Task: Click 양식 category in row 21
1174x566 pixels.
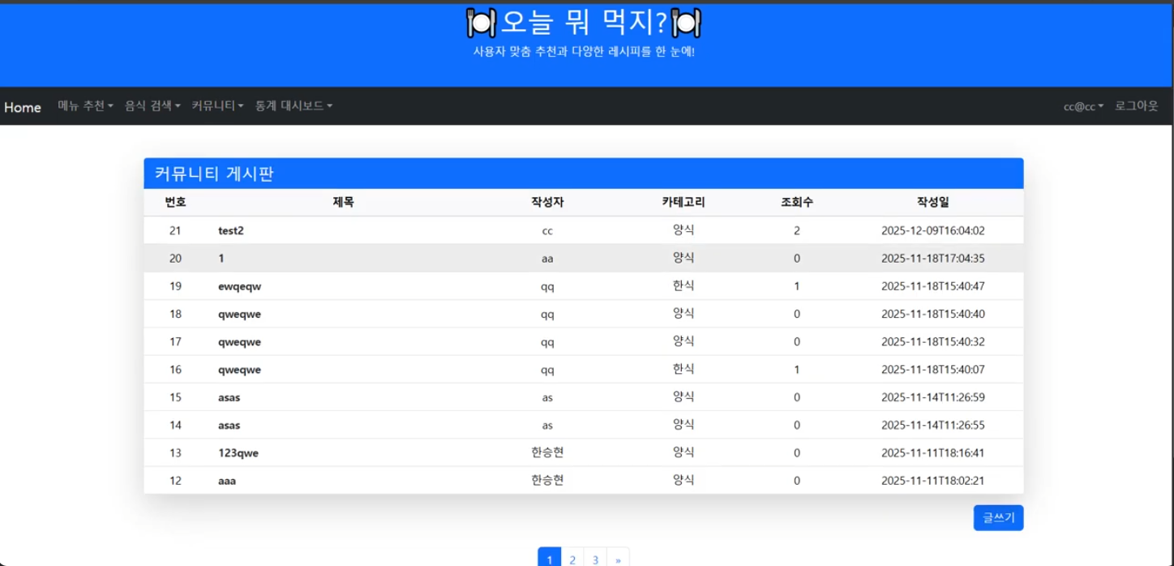Action: click(683, 230)
